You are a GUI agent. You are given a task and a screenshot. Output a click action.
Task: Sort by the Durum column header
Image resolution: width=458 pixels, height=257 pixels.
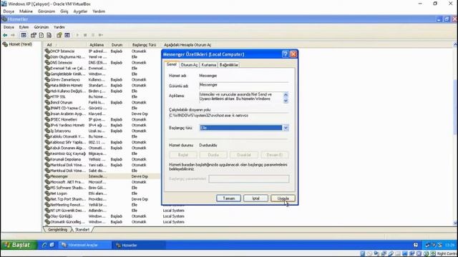[120, 45]
